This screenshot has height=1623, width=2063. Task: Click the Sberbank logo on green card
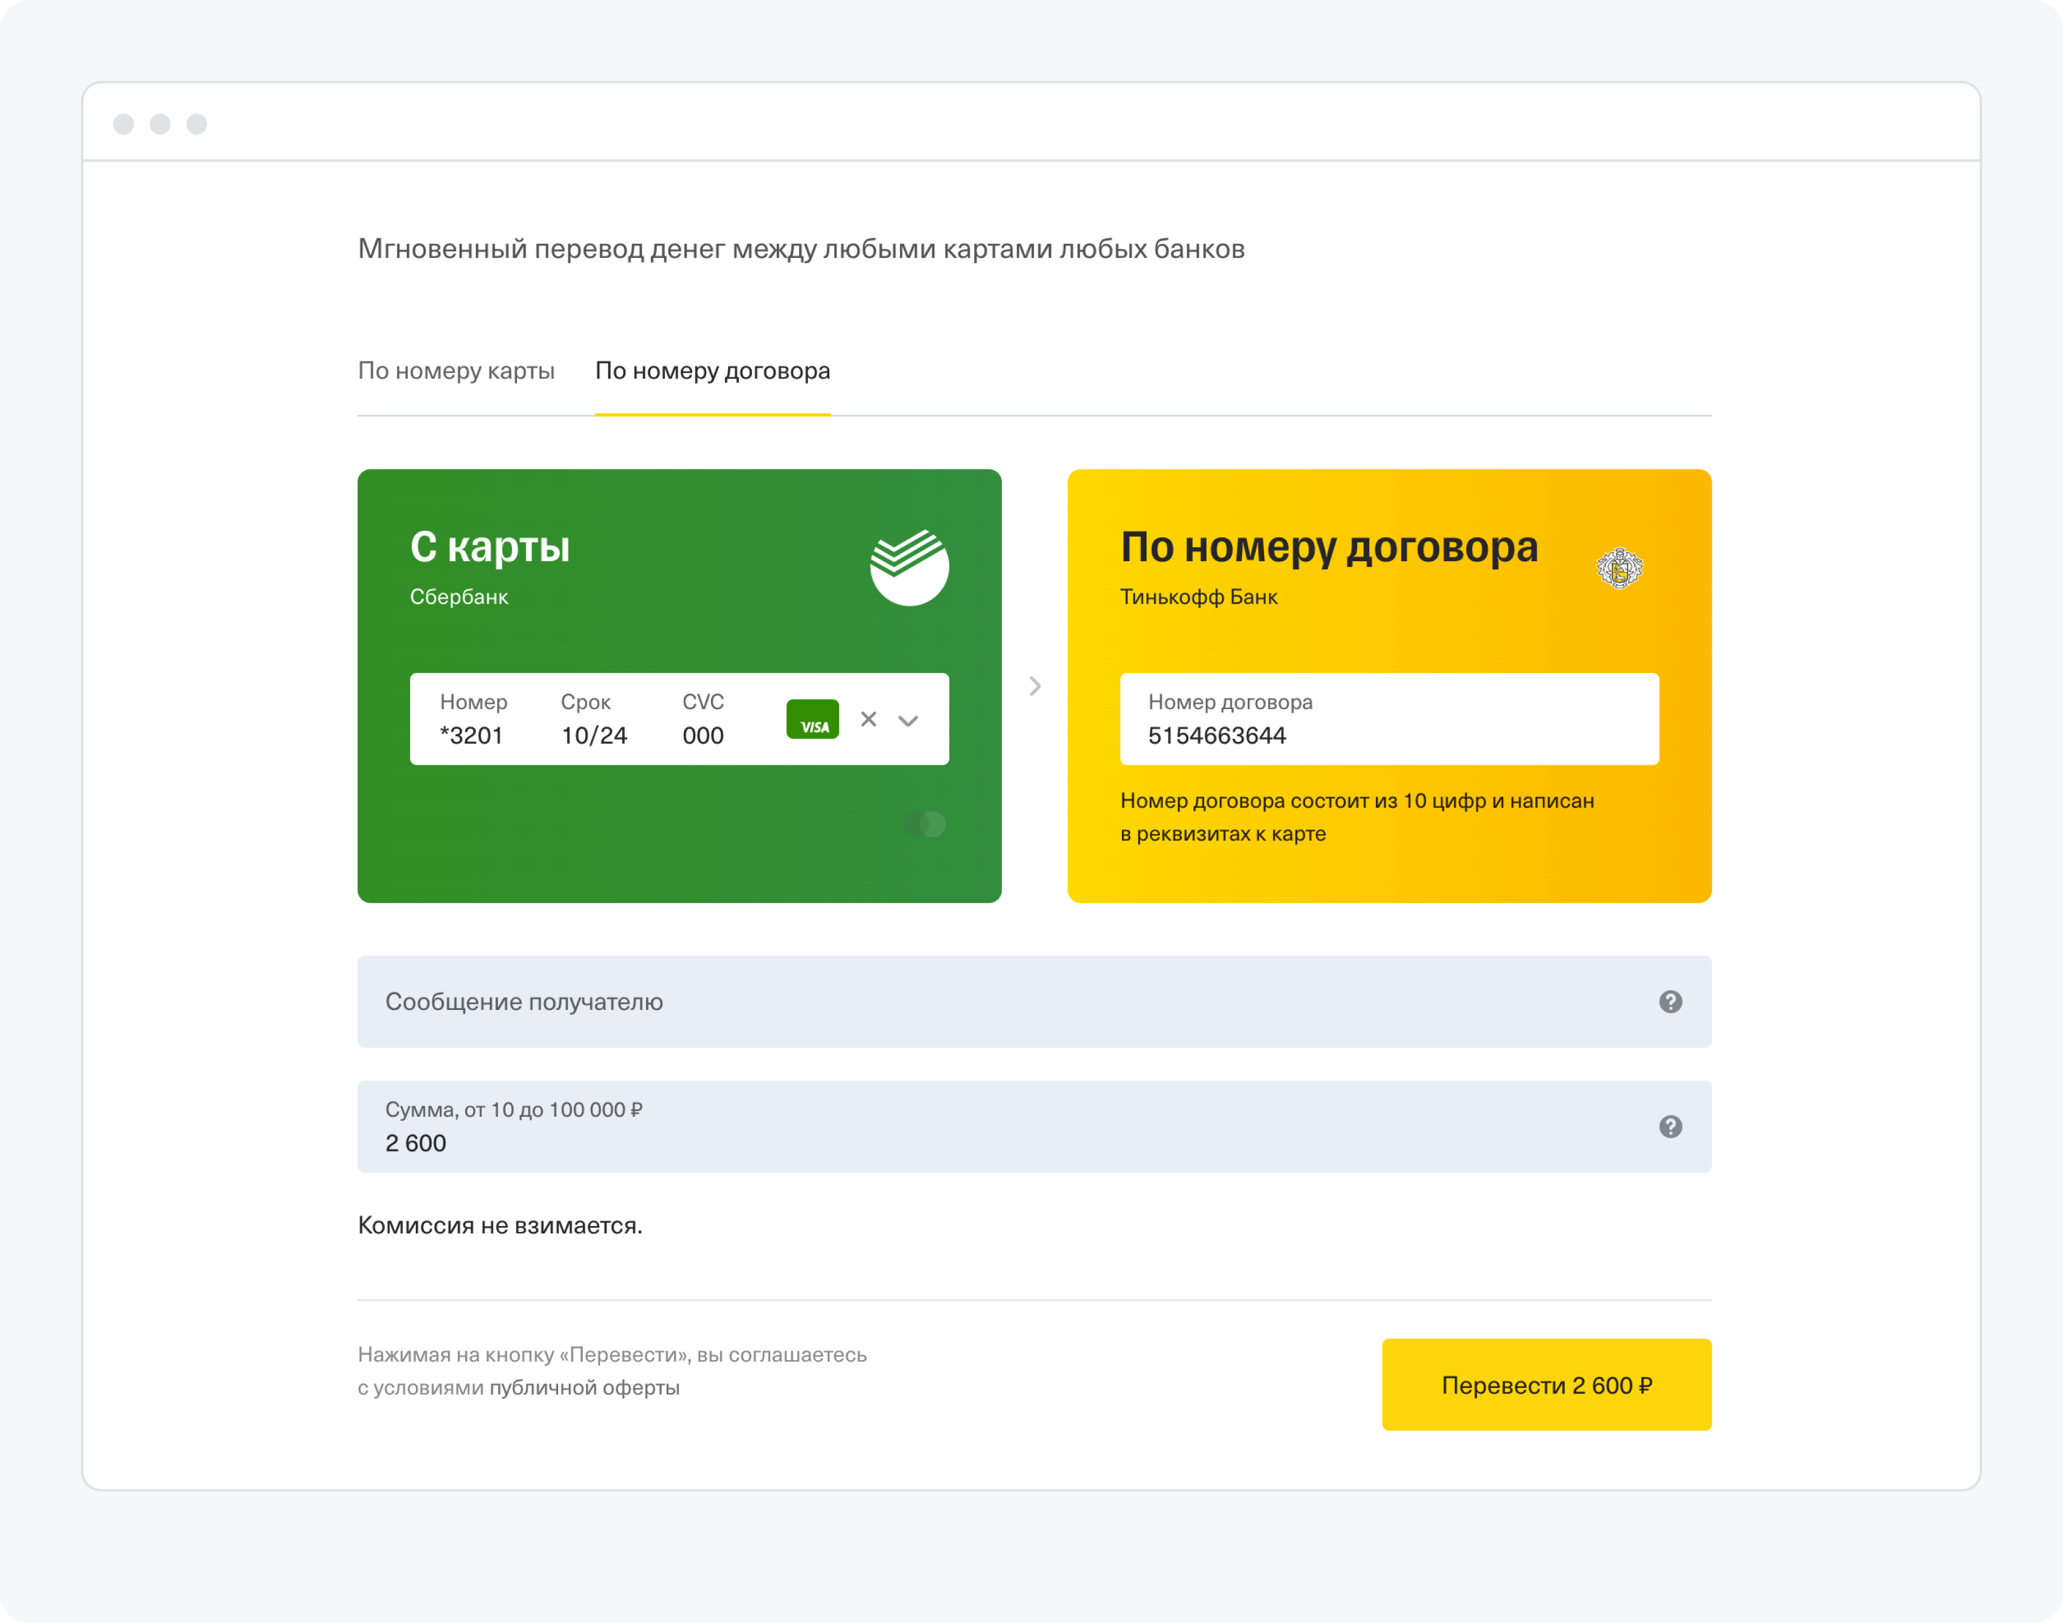click(x=908, y=568)
